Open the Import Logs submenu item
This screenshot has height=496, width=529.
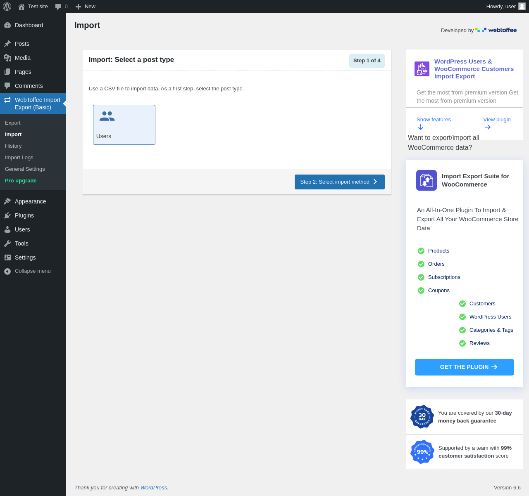(19, 158)
